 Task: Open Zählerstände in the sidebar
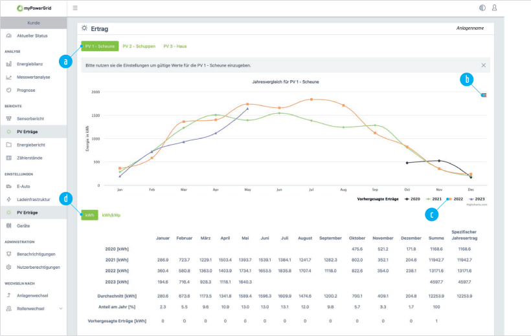28,158
